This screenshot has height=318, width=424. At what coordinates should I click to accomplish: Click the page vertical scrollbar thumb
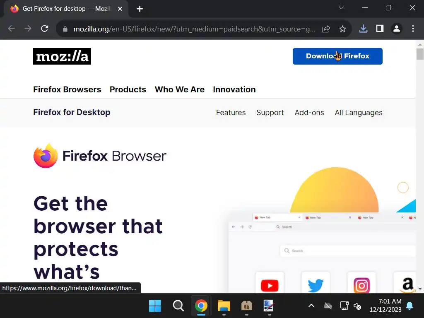(420, 54)
